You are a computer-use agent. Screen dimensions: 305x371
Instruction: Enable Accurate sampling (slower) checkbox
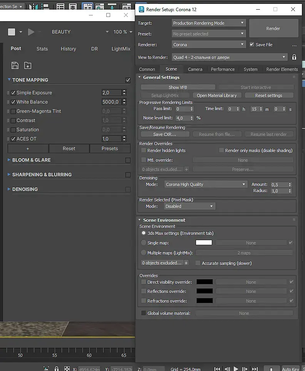point(198,263)
